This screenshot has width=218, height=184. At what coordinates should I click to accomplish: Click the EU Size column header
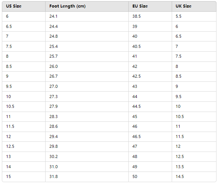pos(150,6)
